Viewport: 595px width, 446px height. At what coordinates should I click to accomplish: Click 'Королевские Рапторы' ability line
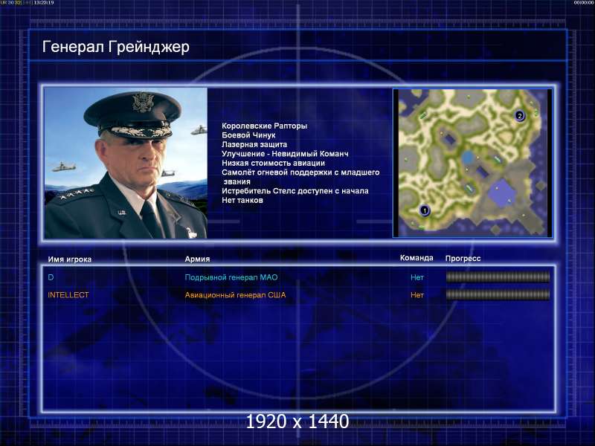tap(265, 126)
